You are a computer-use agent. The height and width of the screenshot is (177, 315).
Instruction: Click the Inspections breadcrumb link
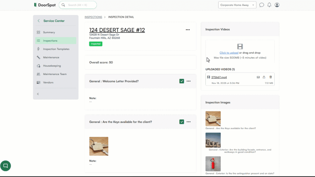click(93, 17)
